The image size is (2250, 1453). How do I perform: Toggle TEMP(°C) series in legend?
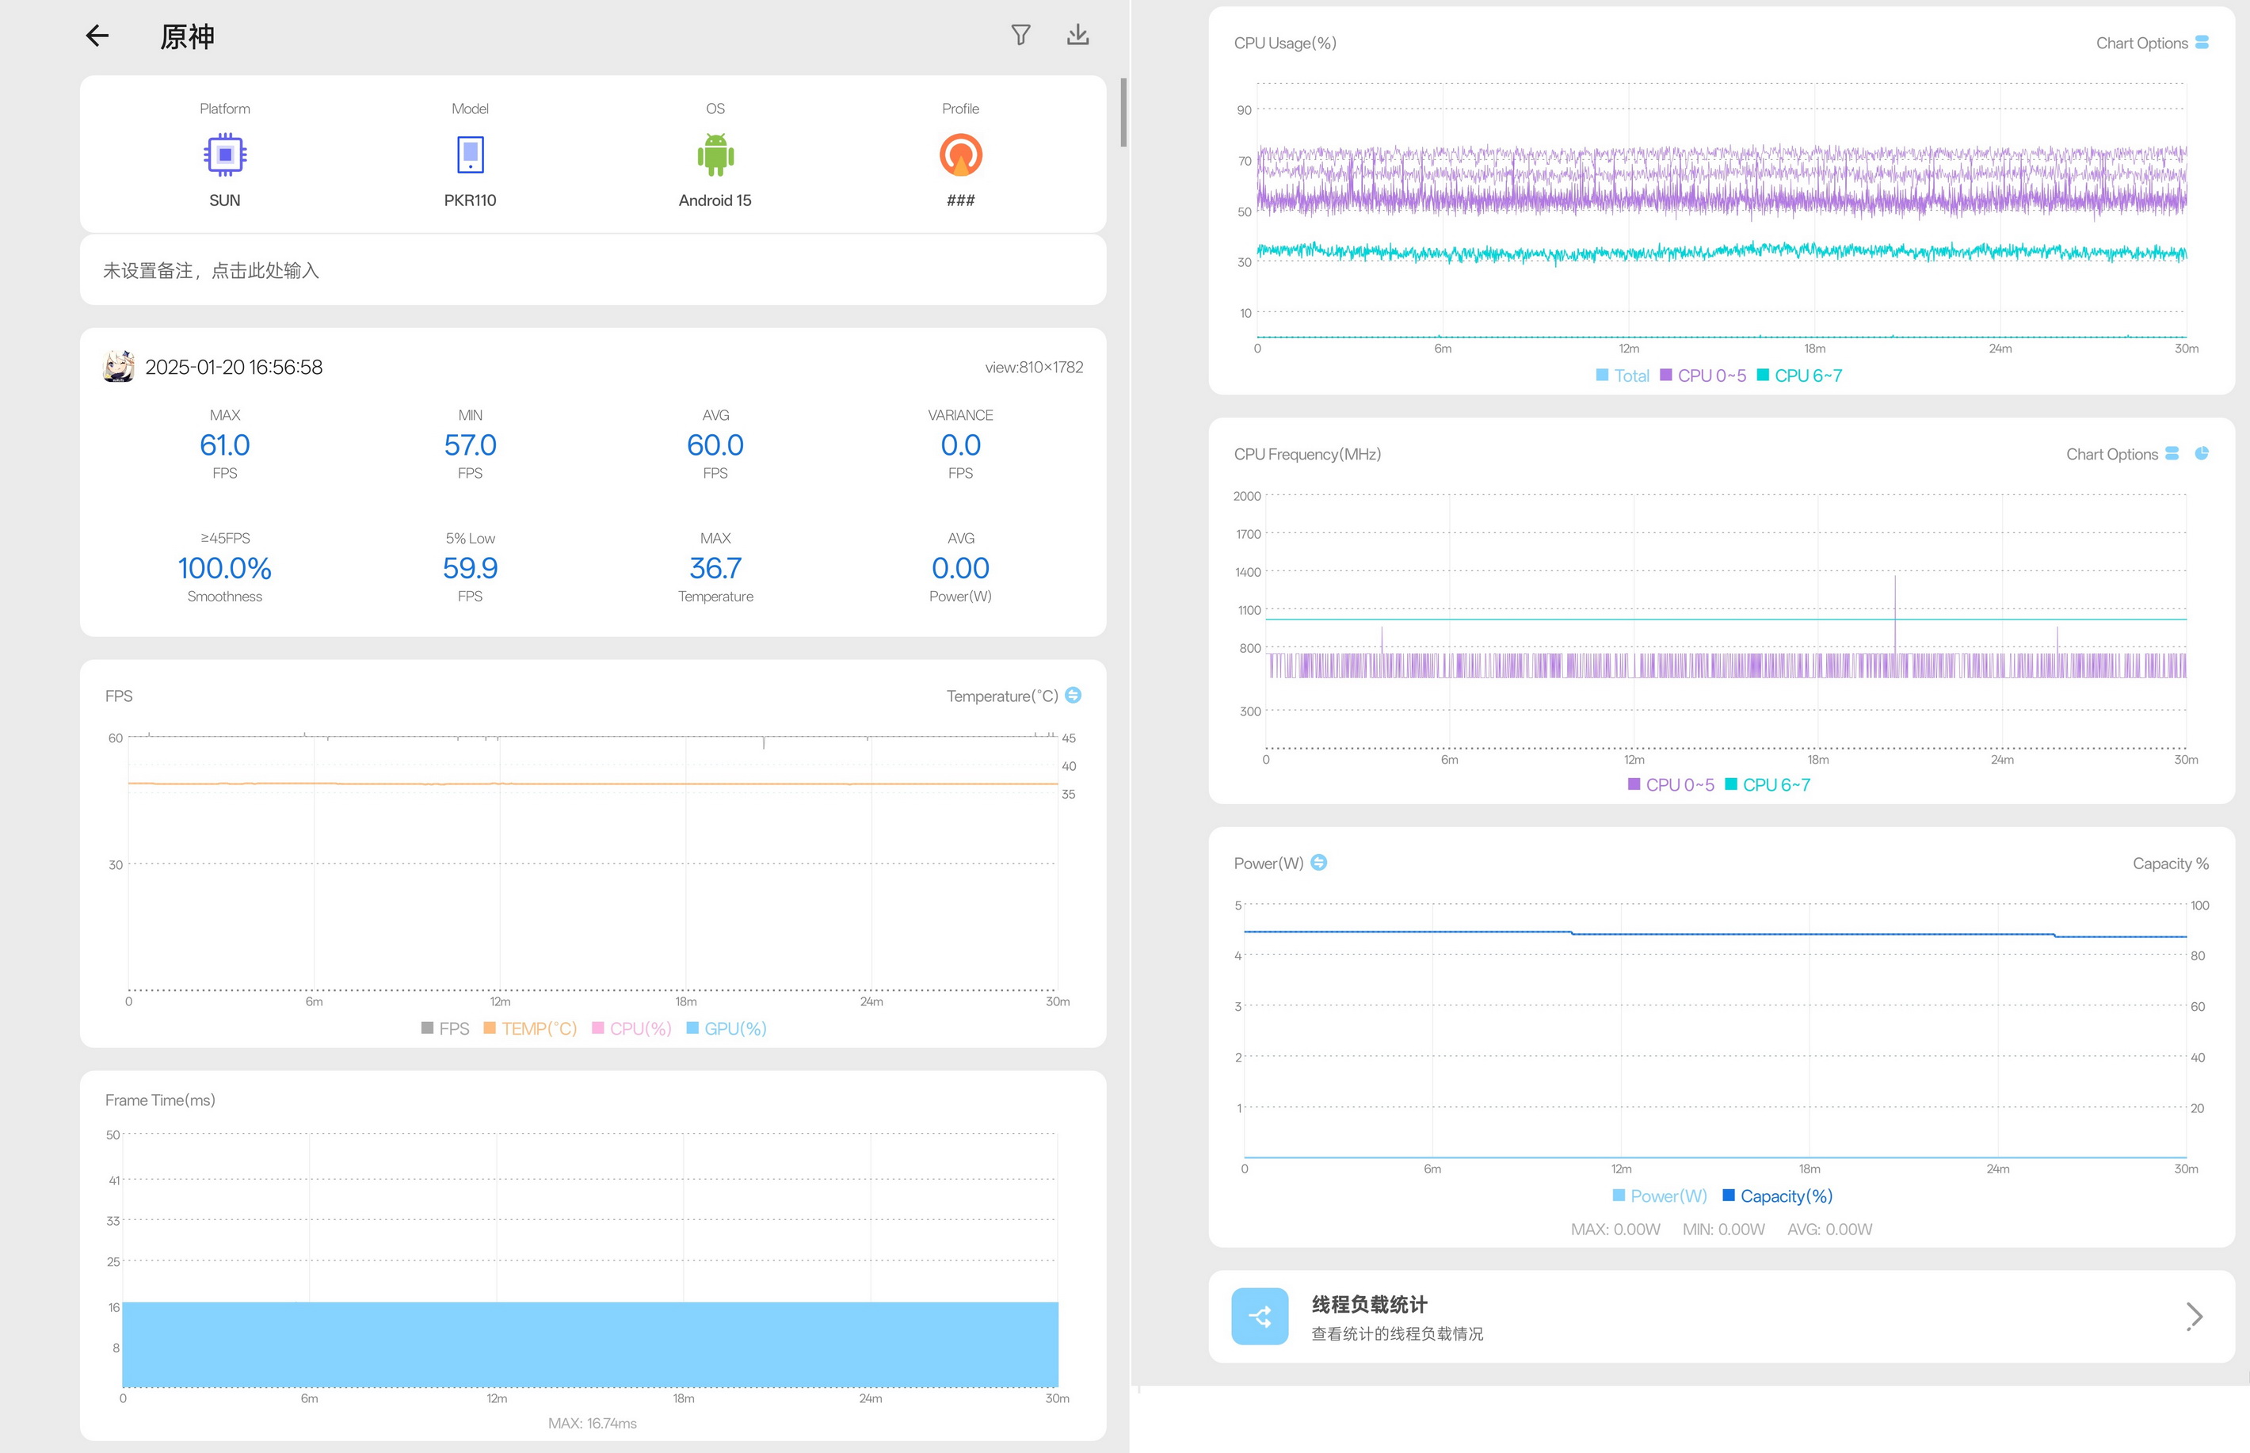pos(530,1028)
